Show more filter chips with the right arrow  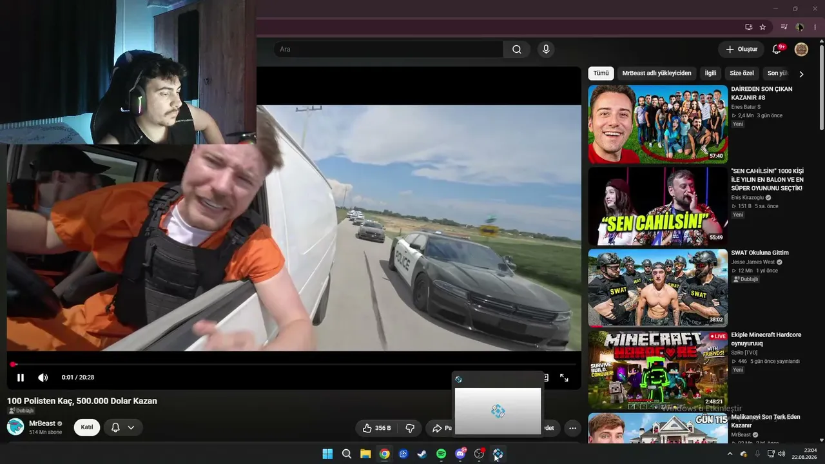(x=801, y=74)
